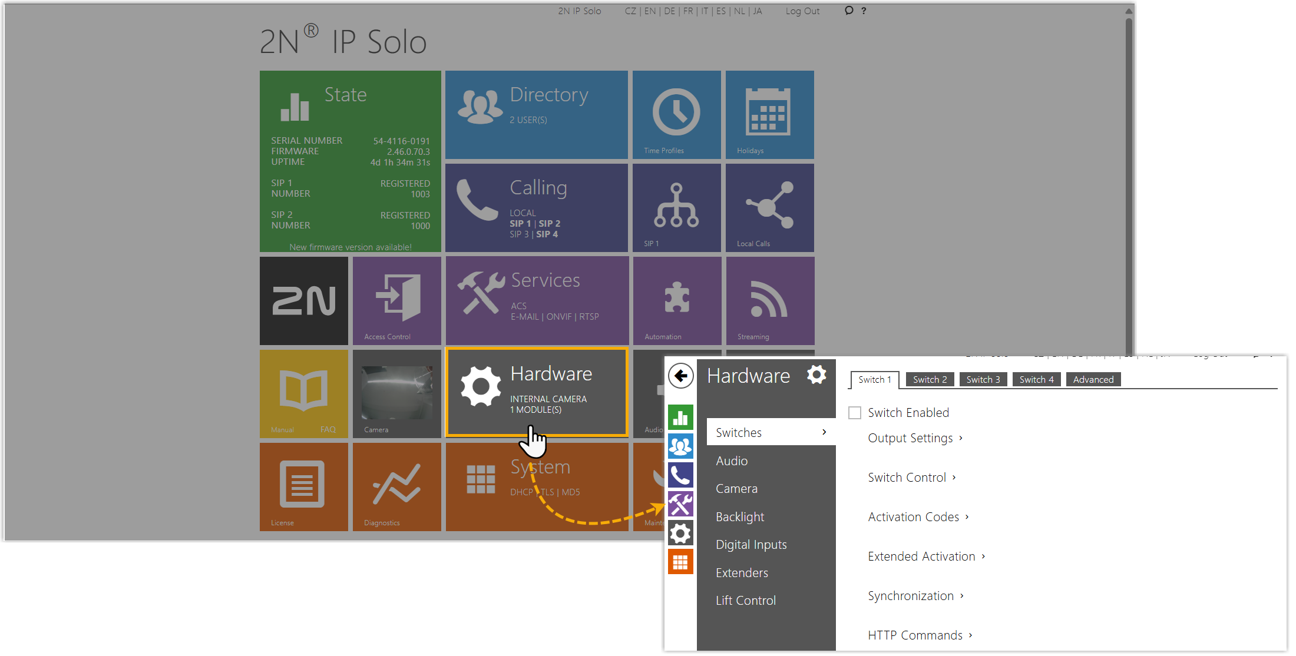Enable the Switch Enabled checkbox
This screenshot has width=1296, height=656.
(855, 413)
